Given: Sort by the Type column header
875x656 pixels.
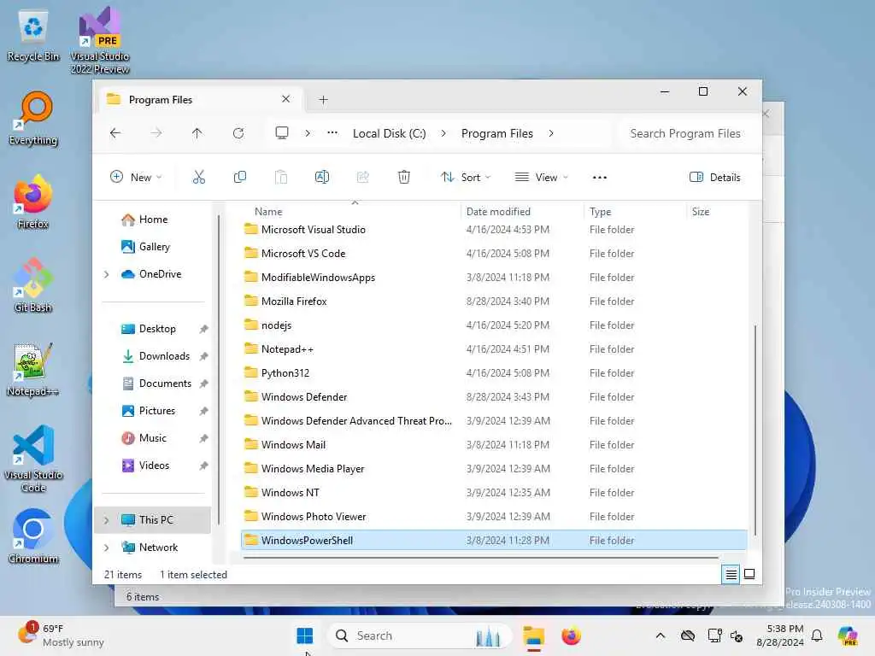Looking at the screenshot, I should 601,212.
